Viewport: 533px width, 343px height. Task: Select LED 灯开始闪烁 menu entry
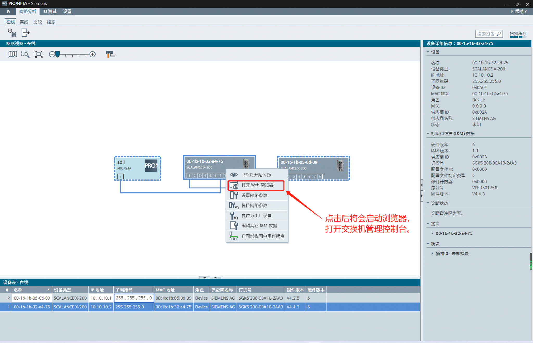256,175
